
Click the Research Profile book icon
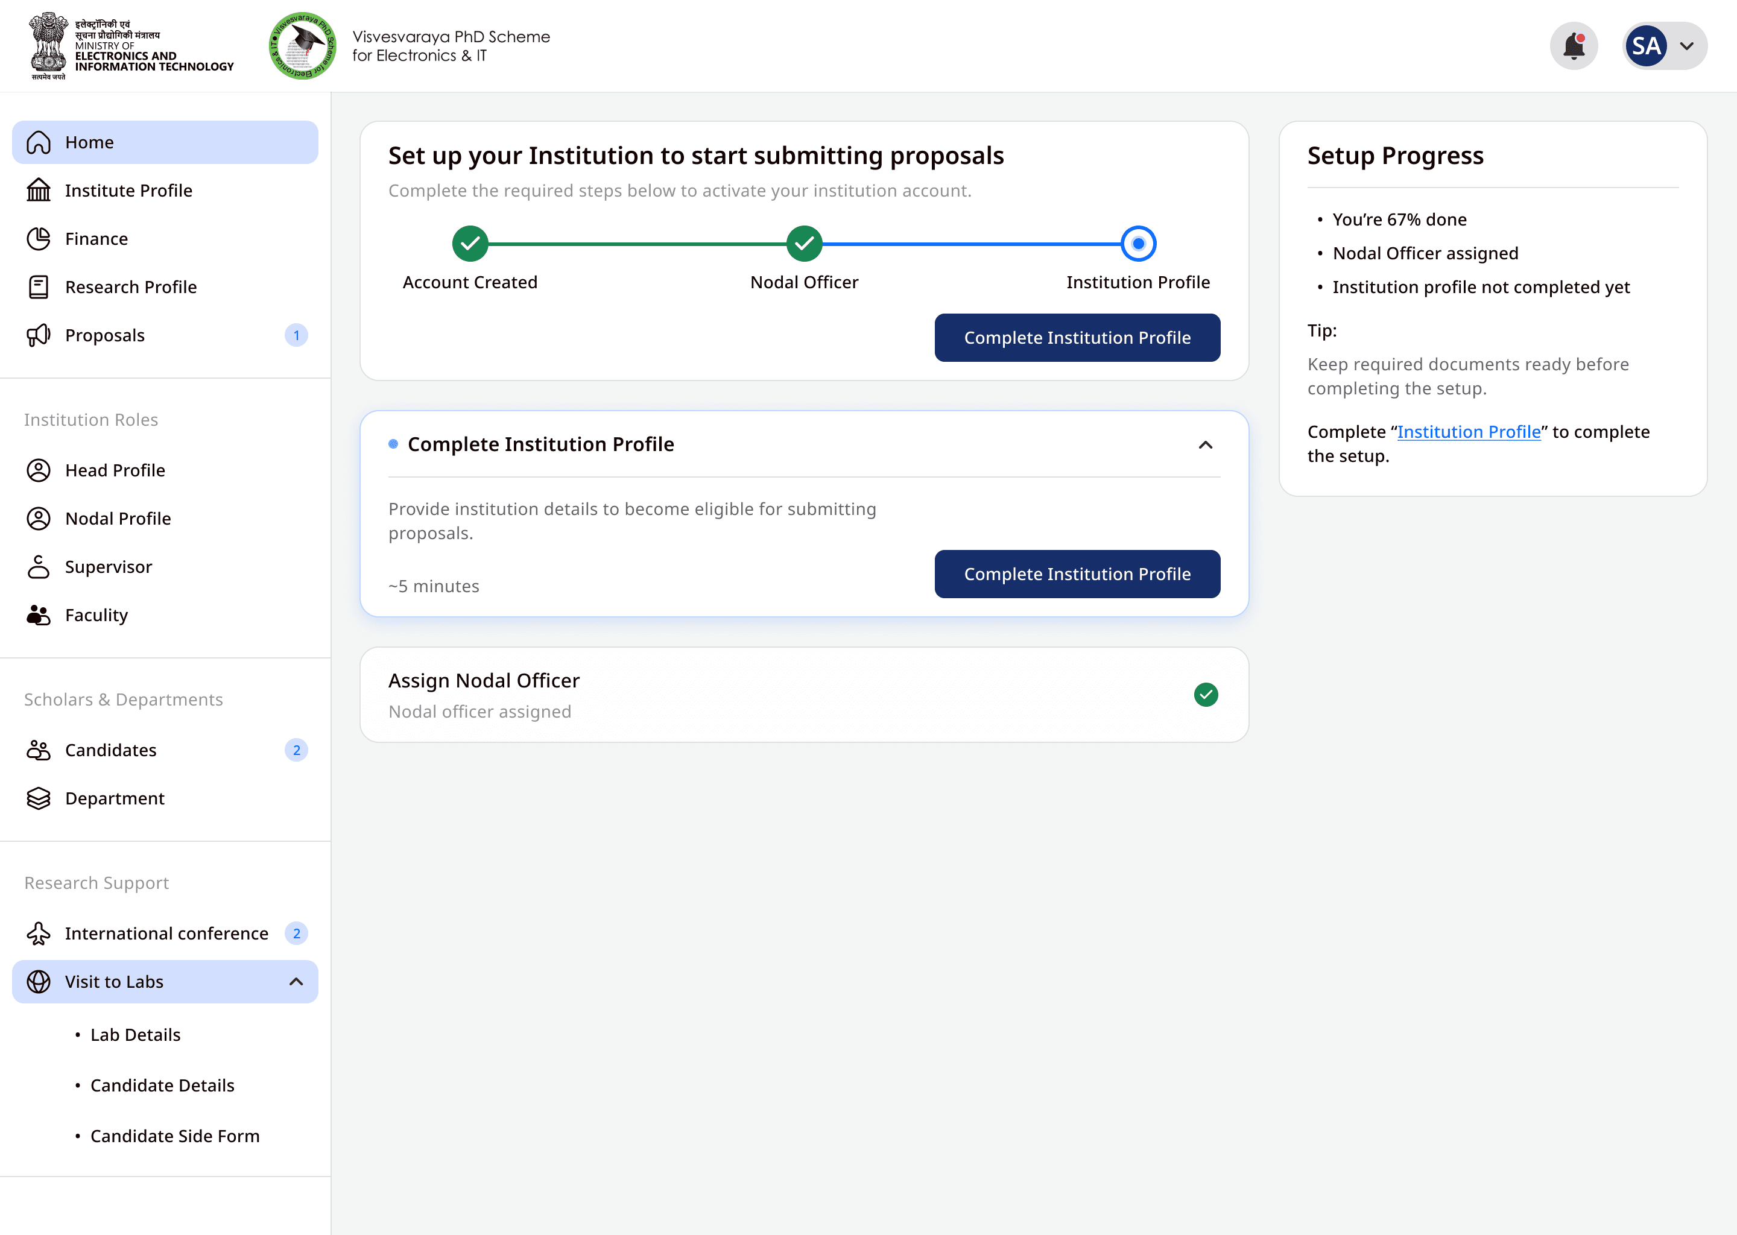pos(39,286)
